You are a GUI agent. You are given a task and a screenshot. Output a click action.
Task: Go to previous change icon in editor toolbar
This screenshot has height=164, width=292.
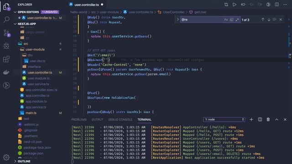click(243, 5)
